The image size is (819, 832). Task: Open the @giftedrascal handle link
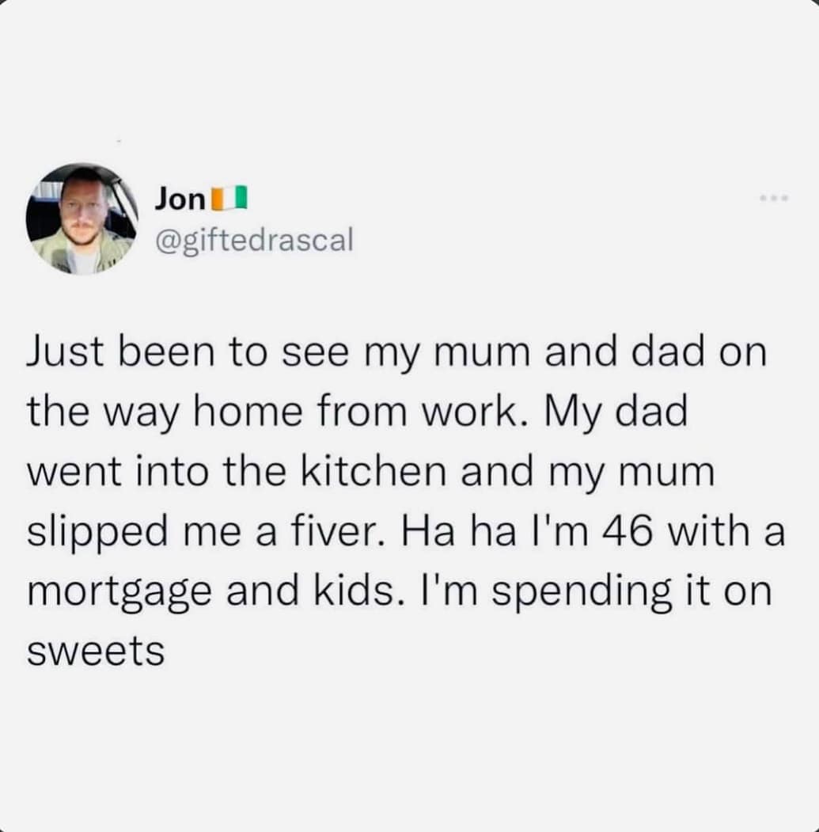(x=253, y=237)
